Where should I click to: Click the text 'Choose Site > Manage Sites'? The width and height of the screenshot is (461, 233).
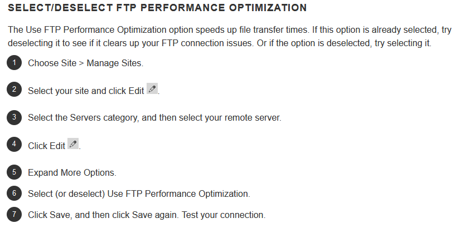click(85, 63)
